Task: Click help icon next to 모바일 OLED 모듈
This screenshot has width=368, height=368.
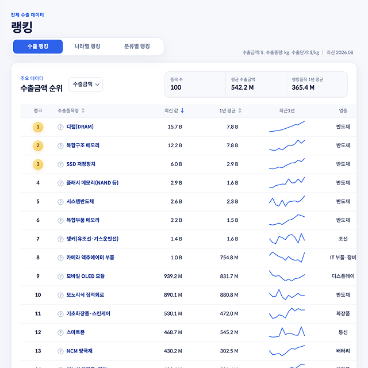Action: (x=60, y=277)
